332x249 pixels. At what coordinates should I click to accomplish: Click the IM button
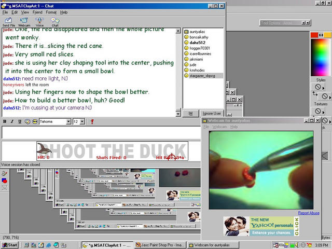pyautogui.click(x=190, y=114)
